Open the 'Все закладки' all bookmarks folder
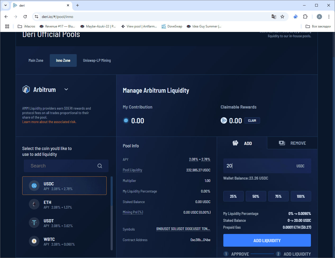 [318, 26]
